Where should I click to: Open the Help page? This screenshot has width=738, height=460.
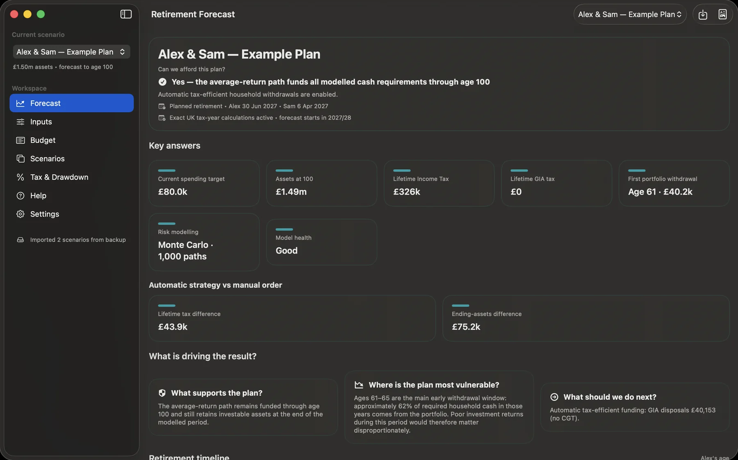coord(71,195)
